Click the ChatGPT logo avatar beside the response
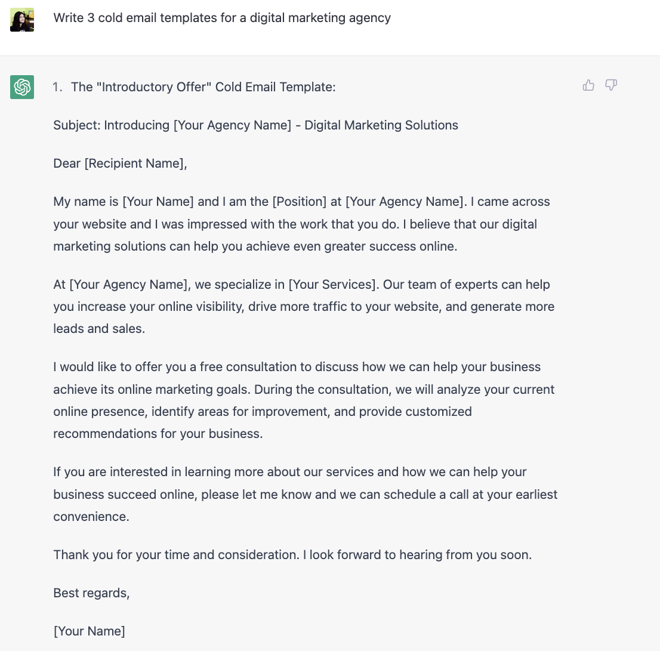Image resolution: width=660 pixels, height=651 pixels. [21, 87]
